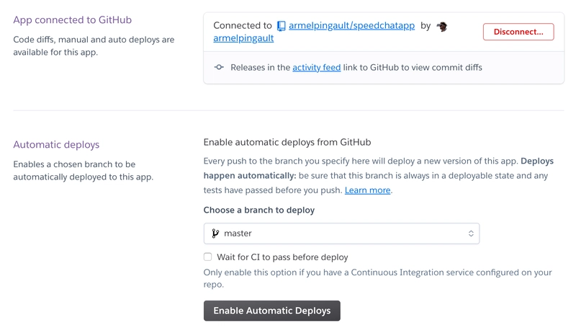This screenshot has height=333, width=576.
Task: Click the armelpingault user avatar
Action: click(x=442, y=26)
